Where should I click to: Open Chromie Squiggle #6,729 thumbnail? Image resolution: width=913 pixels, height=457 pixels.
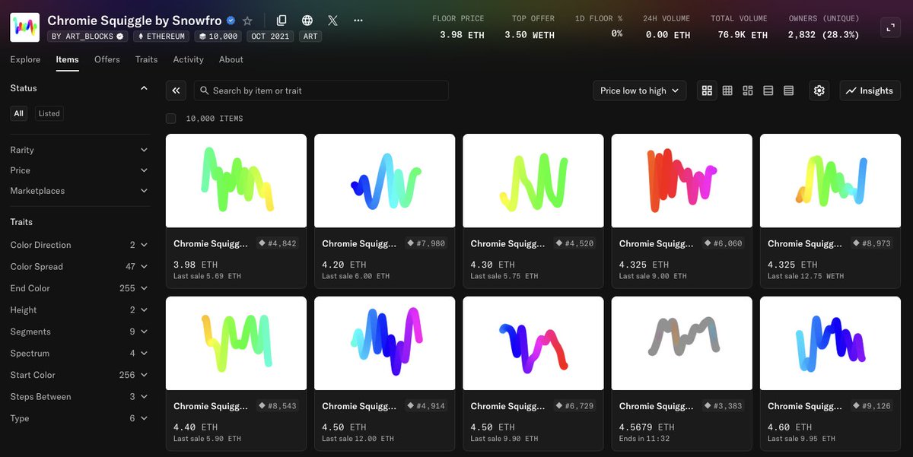(x=533, y=343)
